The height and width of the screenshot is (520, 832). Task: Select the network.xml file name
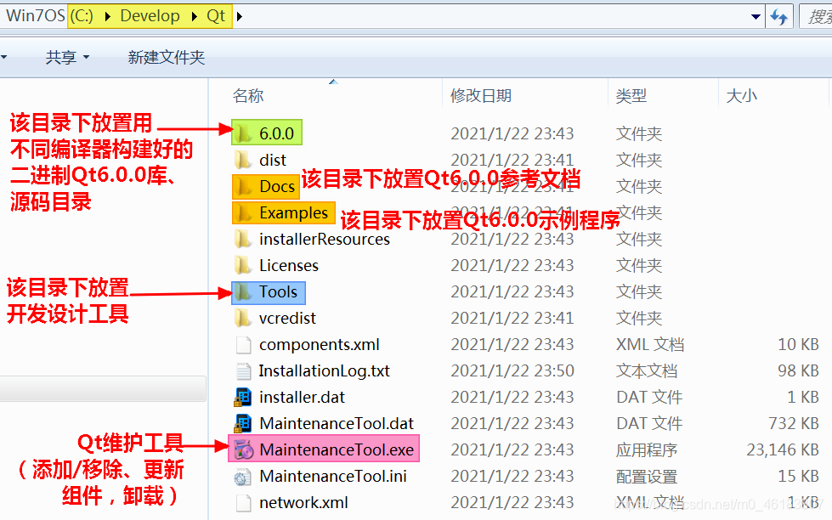coord(303,502)
